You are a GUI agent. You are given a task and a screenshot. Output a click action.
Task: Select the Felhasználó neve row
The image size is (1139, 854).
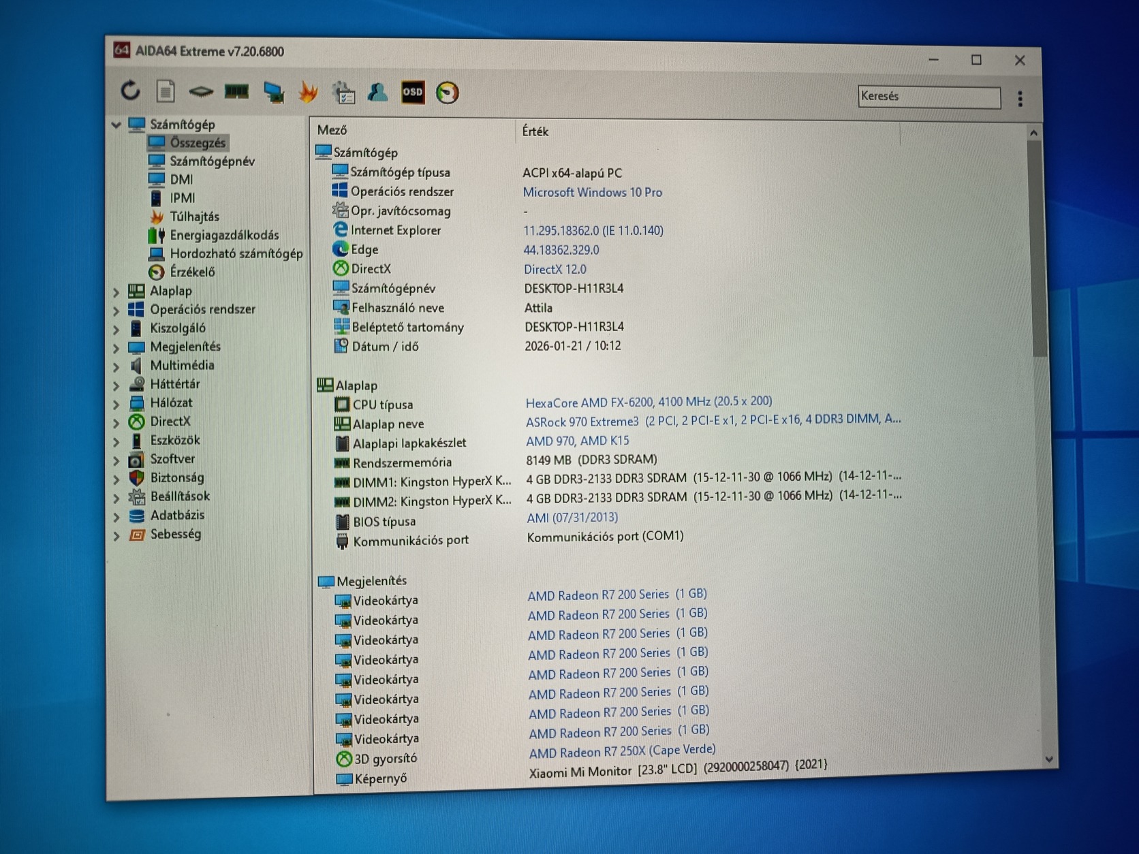443,308
